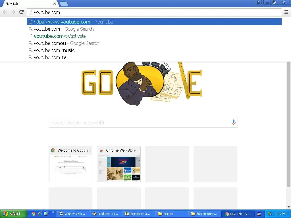This screenshot has width=291, height=218.
Task: Click the user profile icon in title bar
Action: [x=258, y=2]
